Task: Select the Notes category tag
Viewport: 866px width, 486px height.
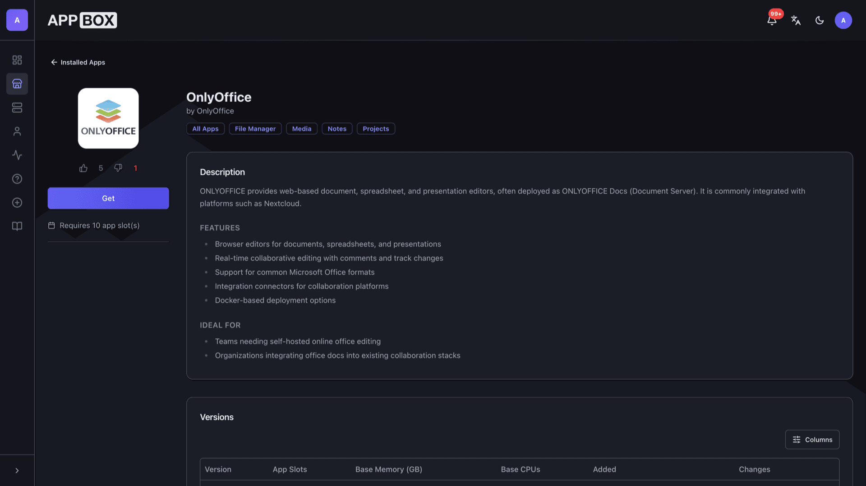Action: [x=337, y=129]
